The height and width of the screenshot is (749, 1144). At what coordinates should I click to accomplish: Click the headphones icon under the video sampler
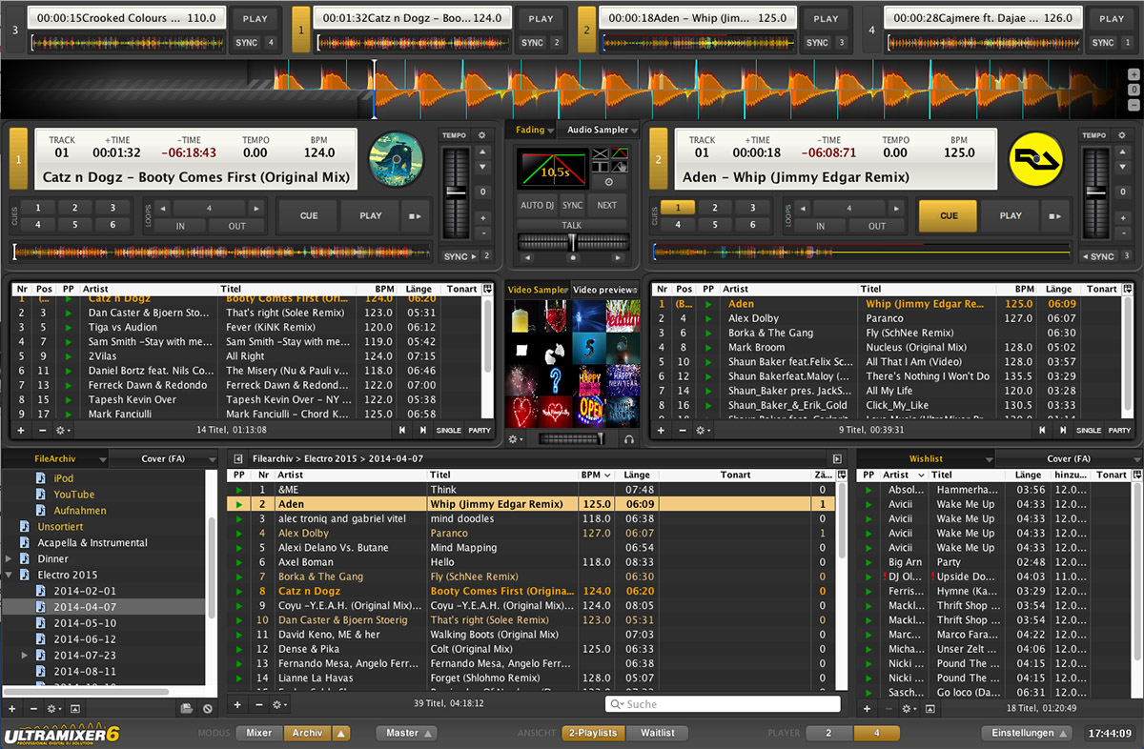click(629, 439)
